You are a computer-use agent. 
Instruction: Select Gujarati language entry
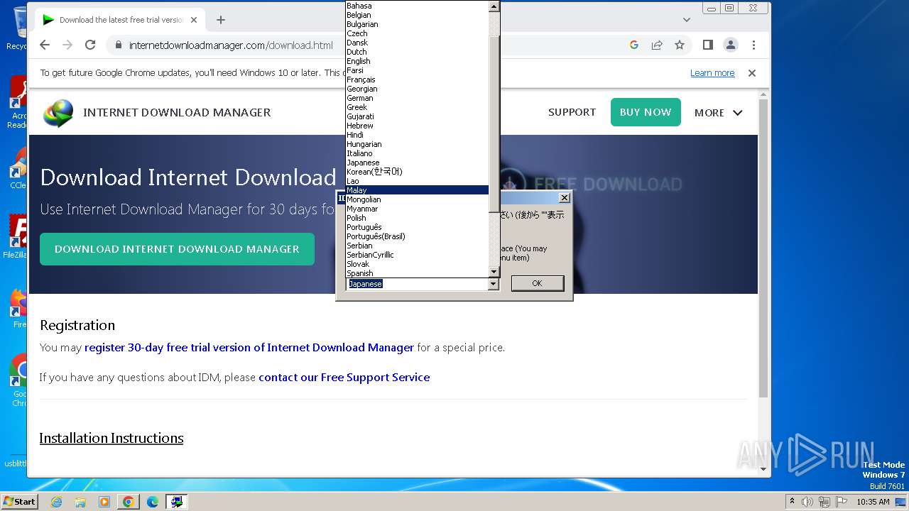(418, 116)
